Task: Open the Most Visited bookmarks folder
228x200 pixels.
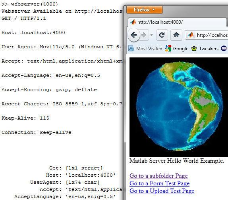Action: click(x=145, y=49)
